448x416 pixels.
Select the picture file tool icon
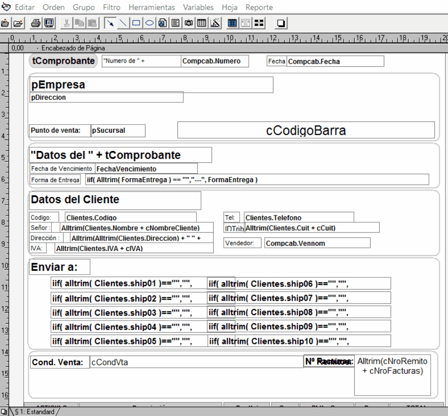pyautogui.click(x=162, y=23)
